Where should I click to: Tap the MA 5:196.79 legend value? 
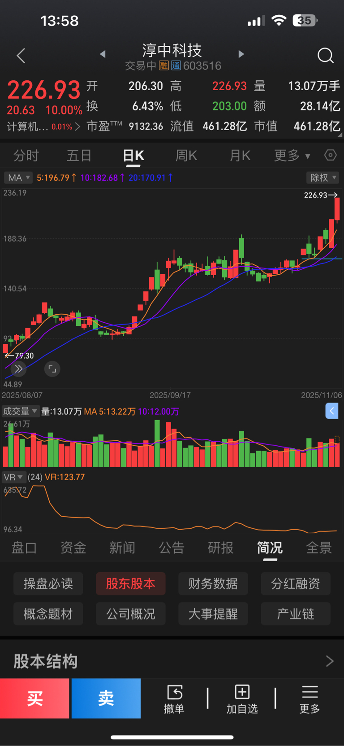56,178
